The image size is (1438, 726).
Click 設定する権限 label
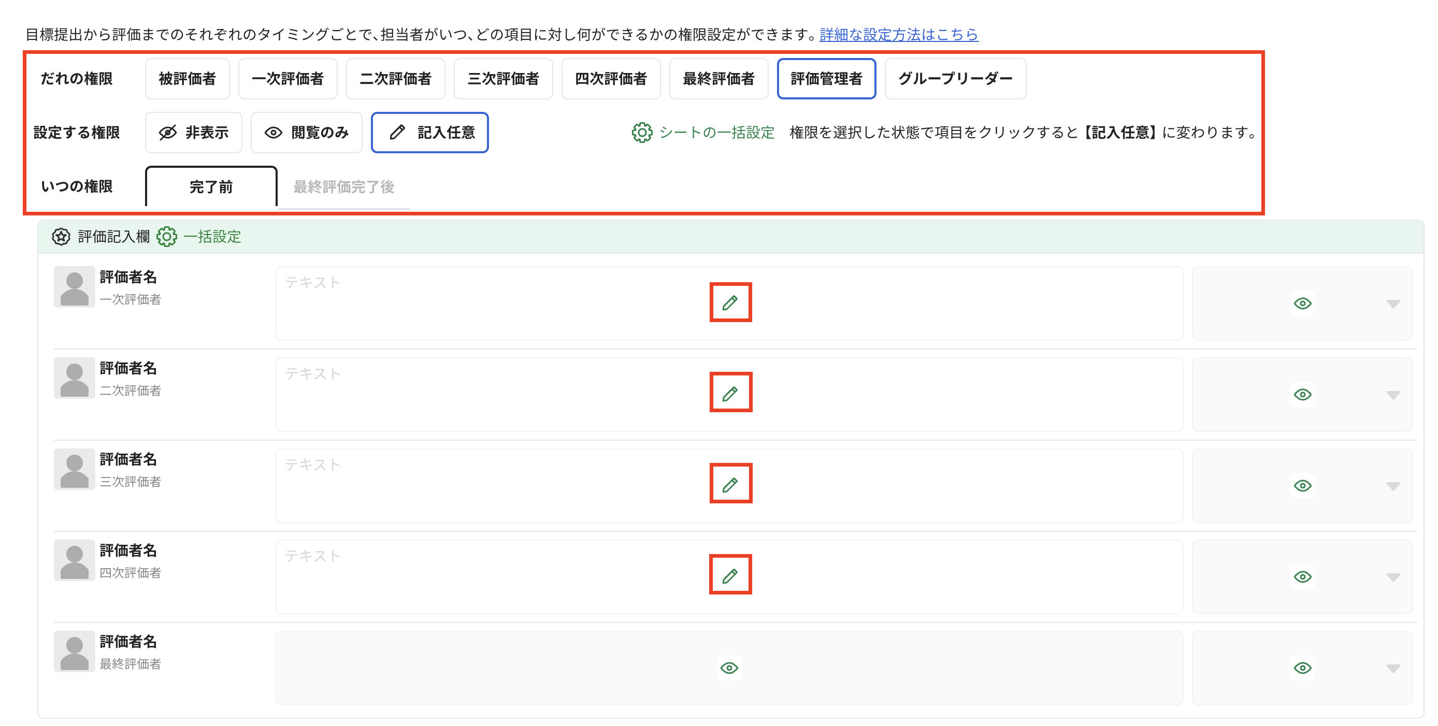coord(77,132)
